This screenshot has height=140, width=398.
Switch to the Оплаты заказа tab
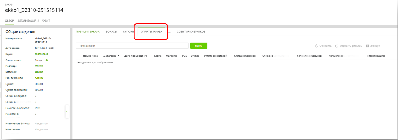tap(151, 31)
